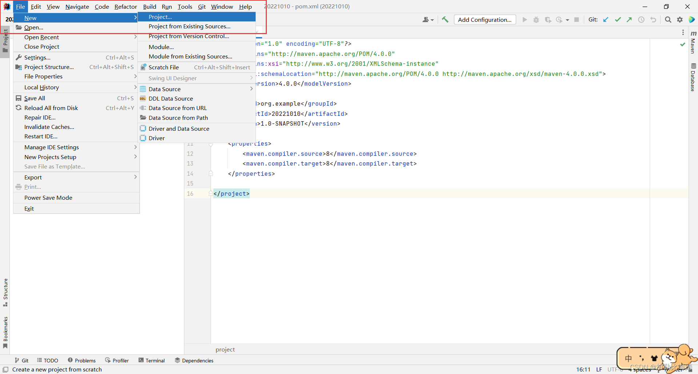698x374 pixels.
Task: Open the Refactor menu
Action: 125,7
